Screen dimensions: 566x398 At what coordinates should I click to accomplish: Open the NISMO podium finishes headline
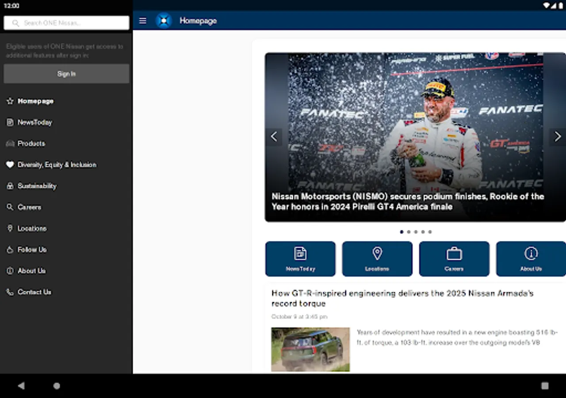click(x=408, y=202)
